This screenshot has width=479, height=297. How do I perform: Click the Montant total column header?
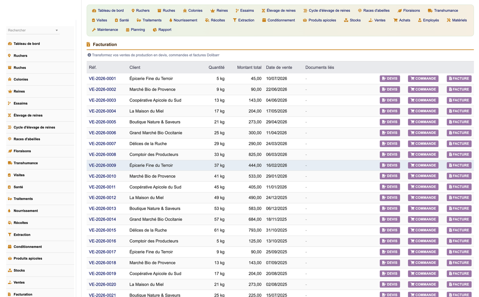(x=249, y=67)
